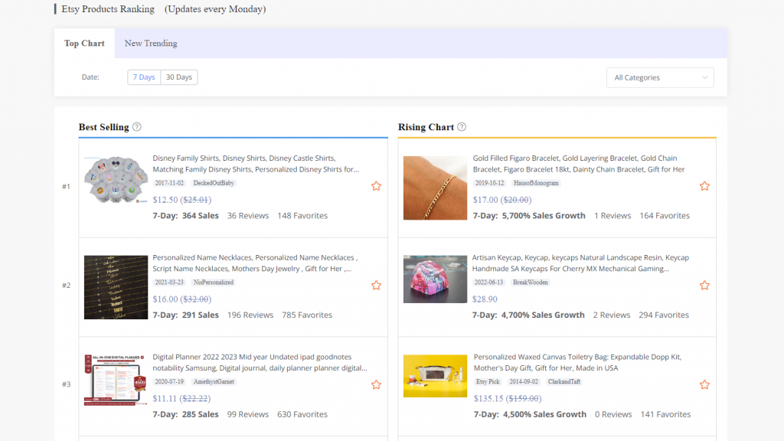
Task: Select the 7 Days date range
Action: pos(144,77)
